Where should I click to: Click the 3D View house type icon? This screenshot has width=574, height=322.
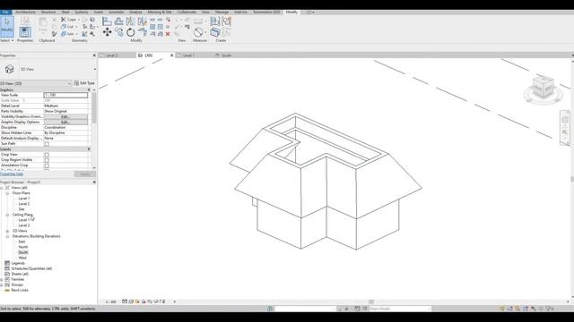[9, 69]
